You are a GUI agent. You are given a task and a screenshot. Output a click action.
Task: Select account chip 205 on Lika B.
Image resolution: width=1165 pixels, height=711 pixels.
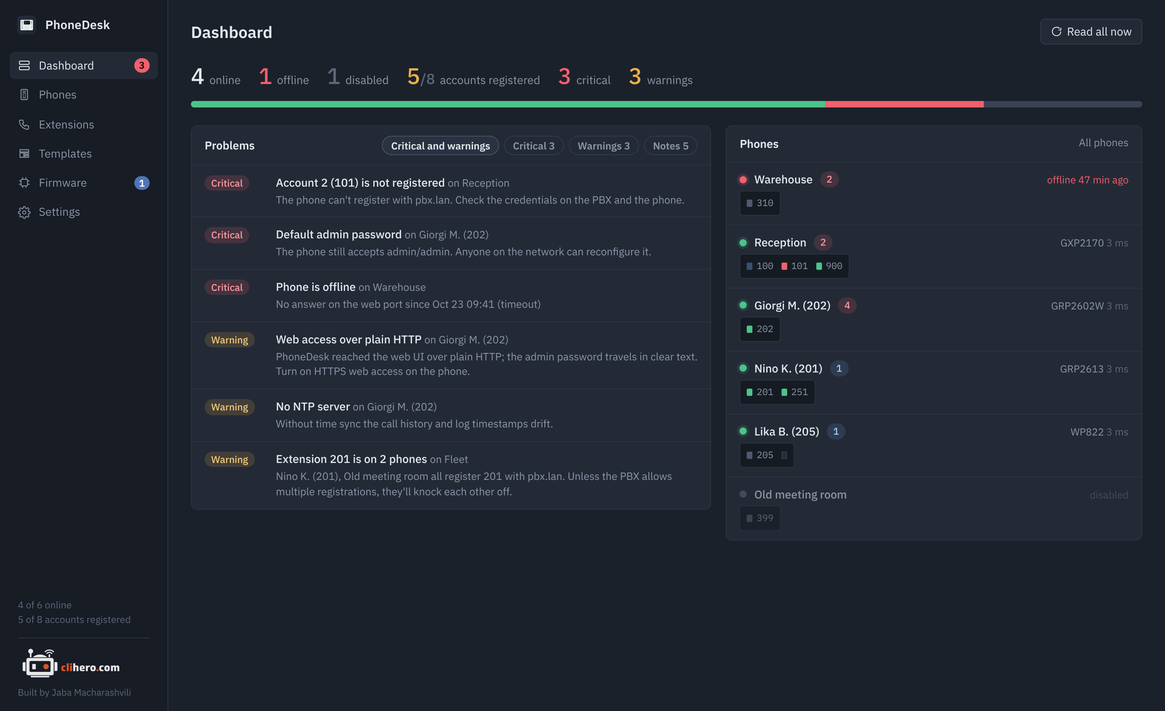(759, 455)
